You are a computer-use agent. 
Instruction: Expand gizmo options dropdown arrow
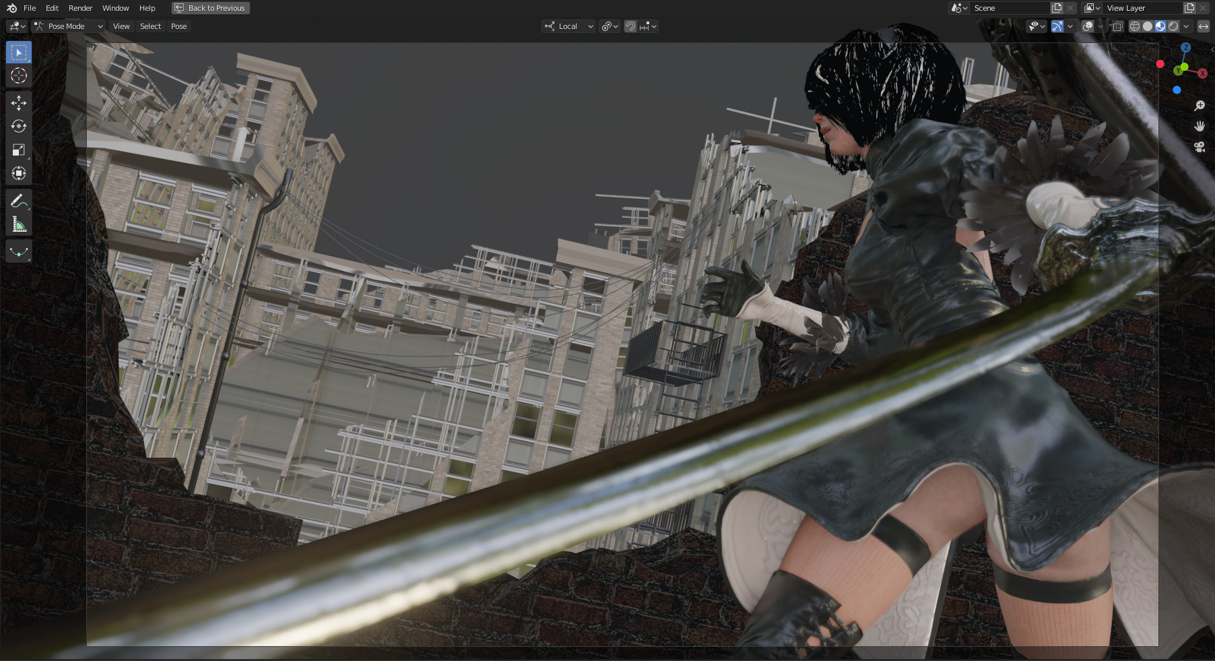[1070, 26]
